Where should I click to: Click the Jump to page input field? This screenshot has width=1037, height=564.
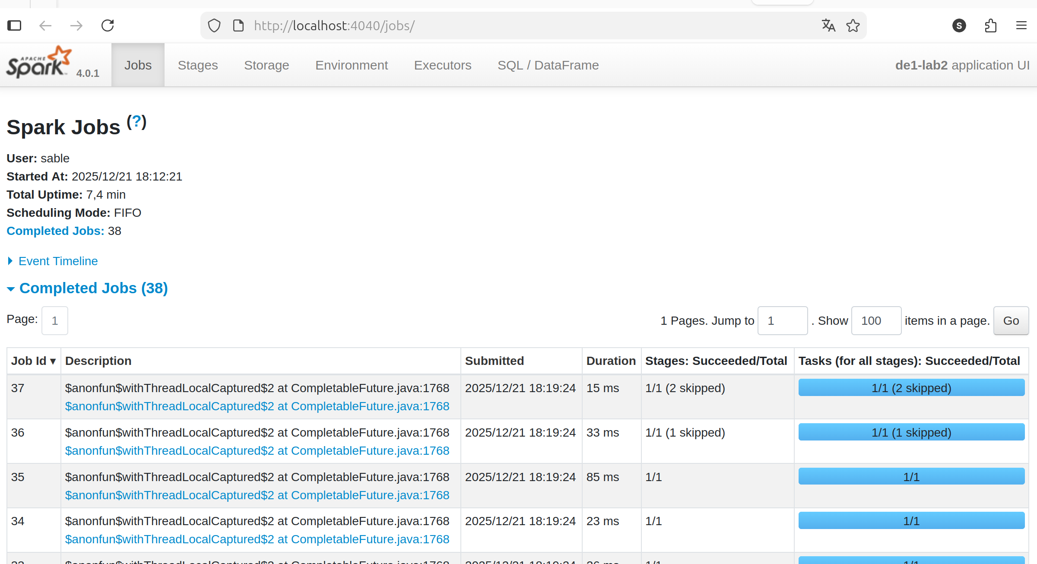click(x=782, y=320)
